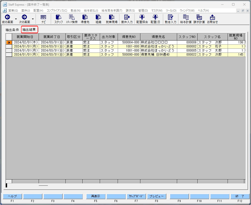Click the 終了 F12 button
The image size is (251, 205).
pyautogui.click(x=240, y=196)
